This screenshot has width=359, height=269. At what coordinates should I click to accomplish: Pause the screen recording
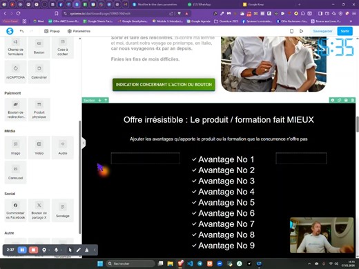pyautogui.click(x=22, y=250)
